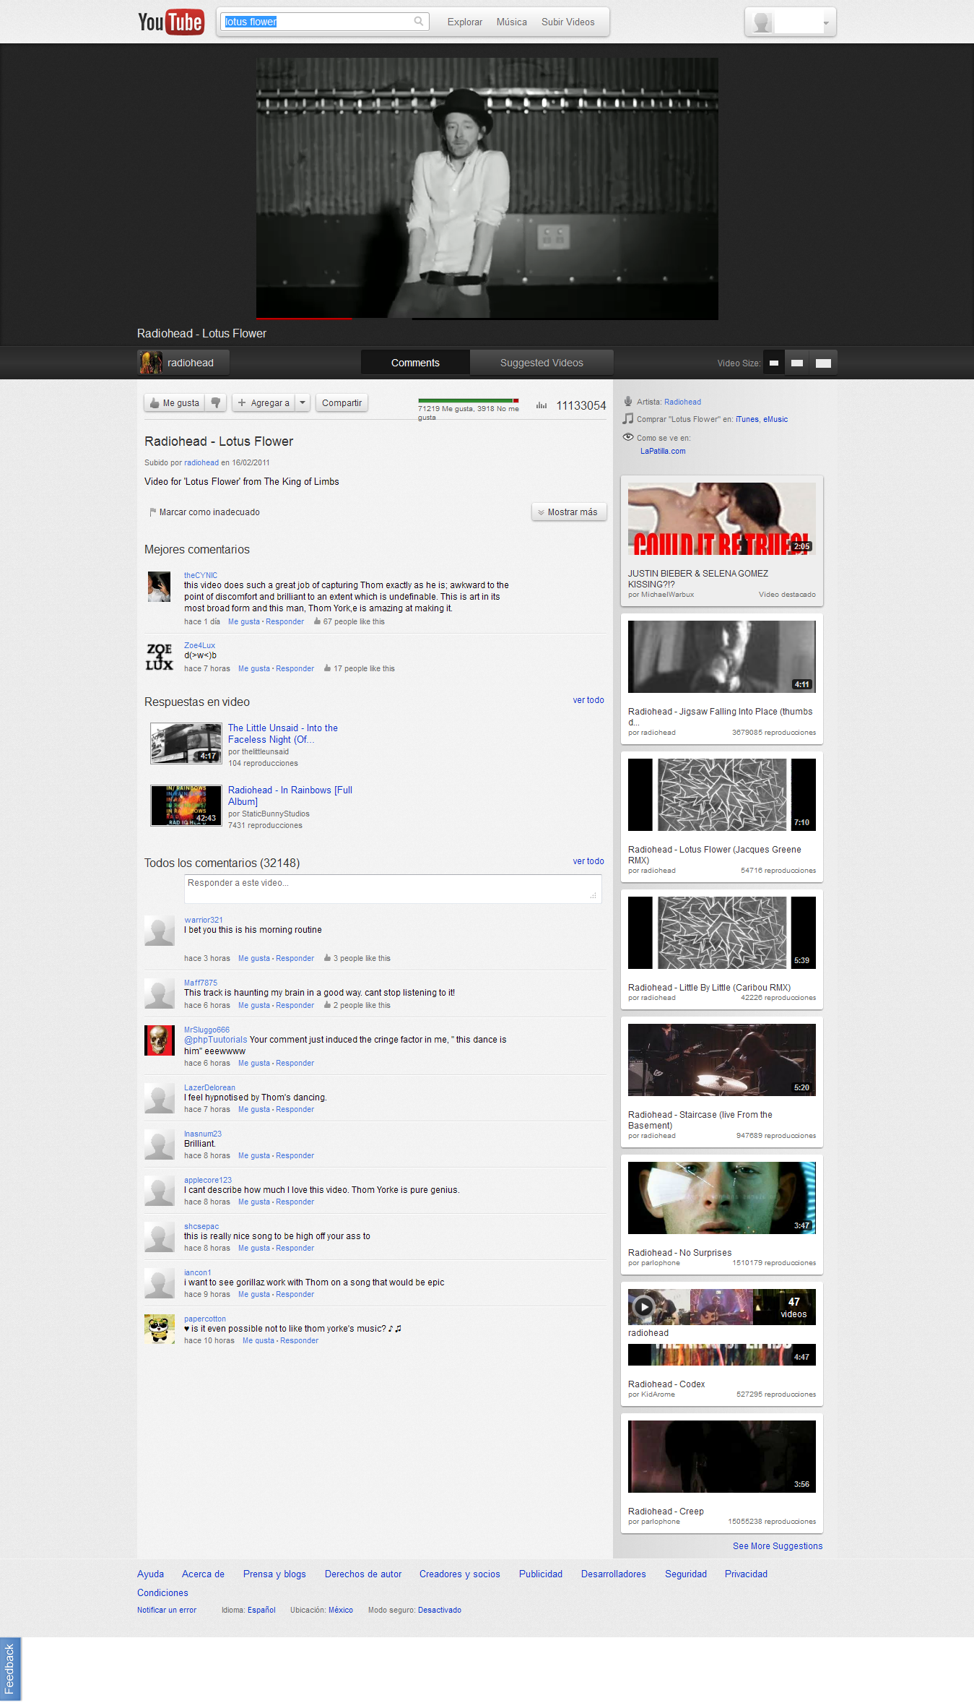Screen dimensions: 974x1703
Task: Click Zoe4Lux avatar image
Action: click(x=160, y=657)
